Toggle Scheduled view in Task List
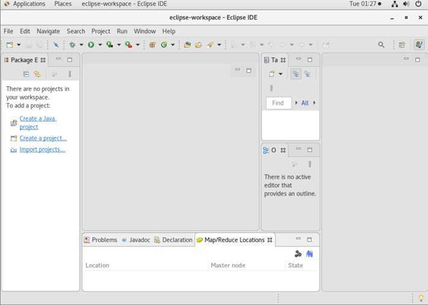Viewport: 428px width, 305px height. pos(307,74)
